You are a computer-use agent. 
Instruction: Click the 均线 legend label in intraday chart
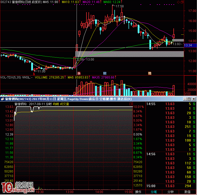tap(56, 104)
